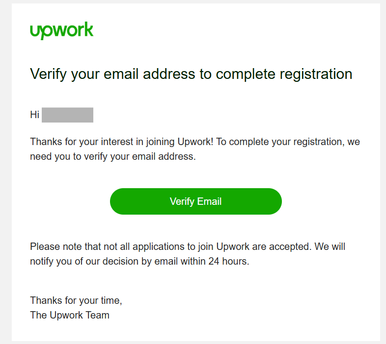This screenshot has width=386, height=344.
Task: Click 'notify you of our decision' line
Action: pos(139,262)
